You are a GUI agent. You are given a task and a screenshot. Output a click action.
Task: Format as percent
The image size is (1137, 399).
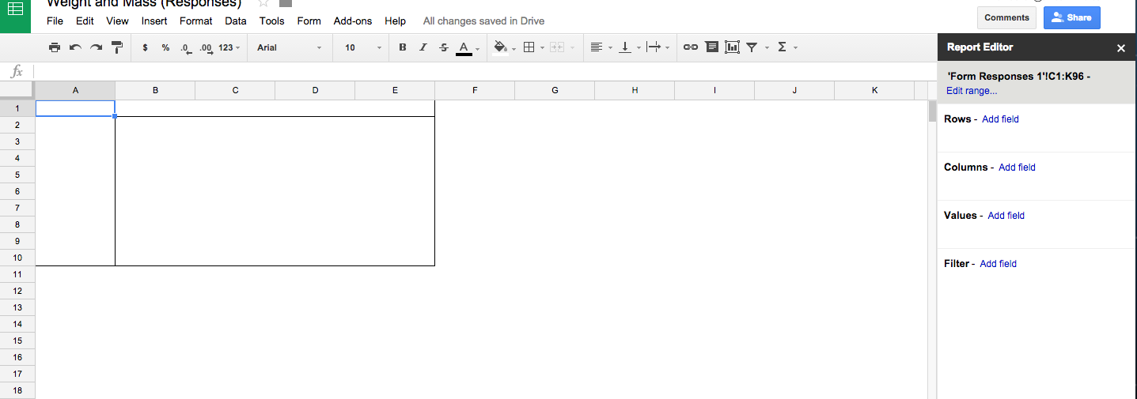tap(165, 47)
